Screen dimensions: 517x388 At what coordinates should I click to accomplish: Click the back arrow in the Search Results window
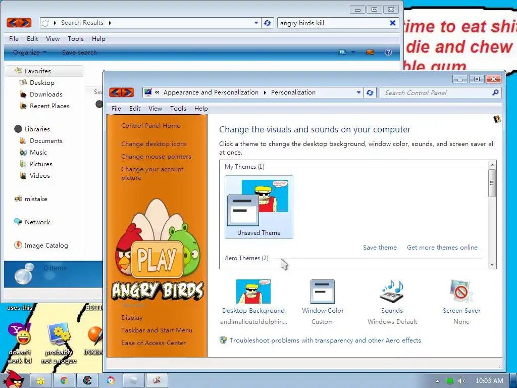coord(13,22)
